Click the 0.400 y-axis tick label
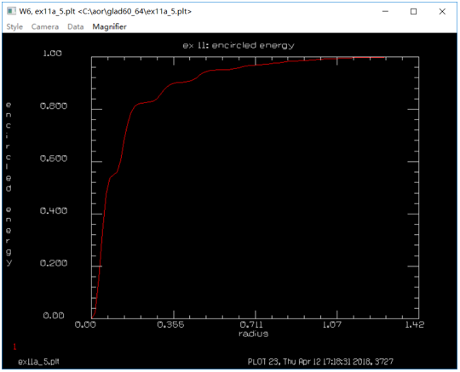460x372 pixels. pyautogui.click(x=54, y=210)
